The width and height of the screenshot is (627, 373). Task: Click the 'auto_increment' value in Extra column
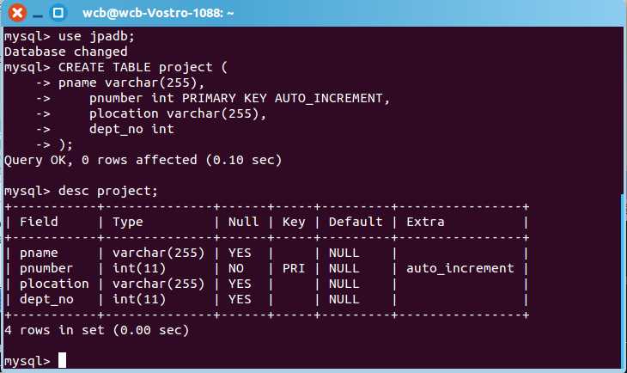[x=460, y=268]
